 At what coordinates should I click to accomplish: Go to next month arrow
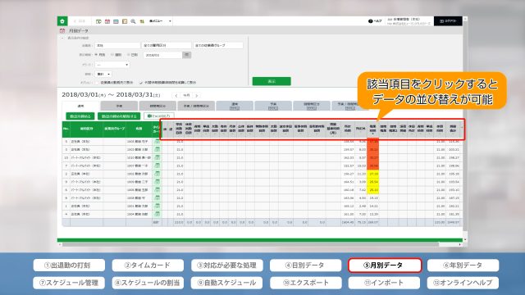(x=197, y=96)
